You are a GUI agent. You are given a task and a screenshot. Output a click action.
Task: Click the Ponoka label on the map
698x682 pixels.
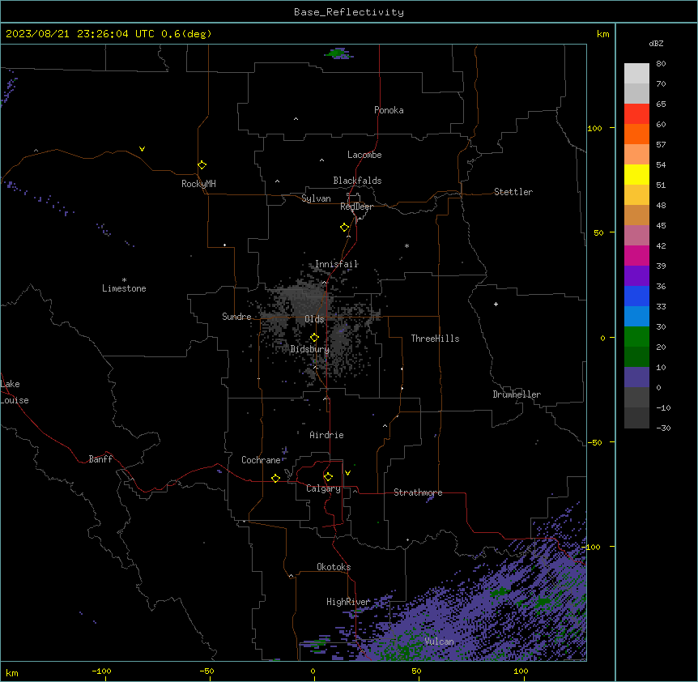[x=389, y=110]
